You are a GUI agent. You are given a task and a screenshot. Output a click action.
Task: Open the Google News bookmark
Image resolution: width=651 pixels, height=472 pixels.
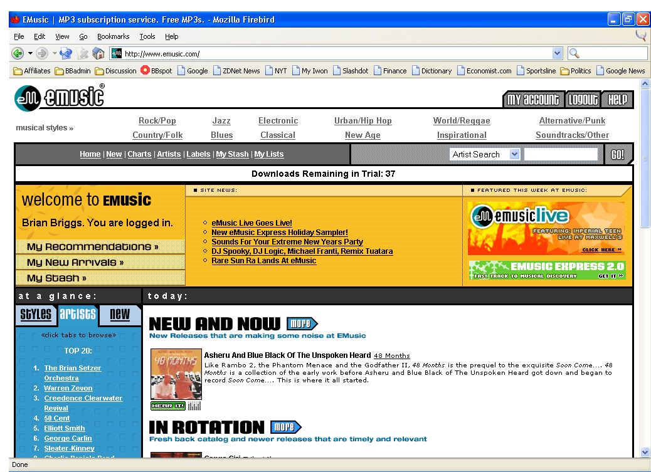(x=621, y=71)
